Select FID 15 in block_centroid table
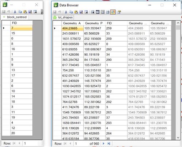The width and height of the screenshot is (182, 147). point(21,33)
